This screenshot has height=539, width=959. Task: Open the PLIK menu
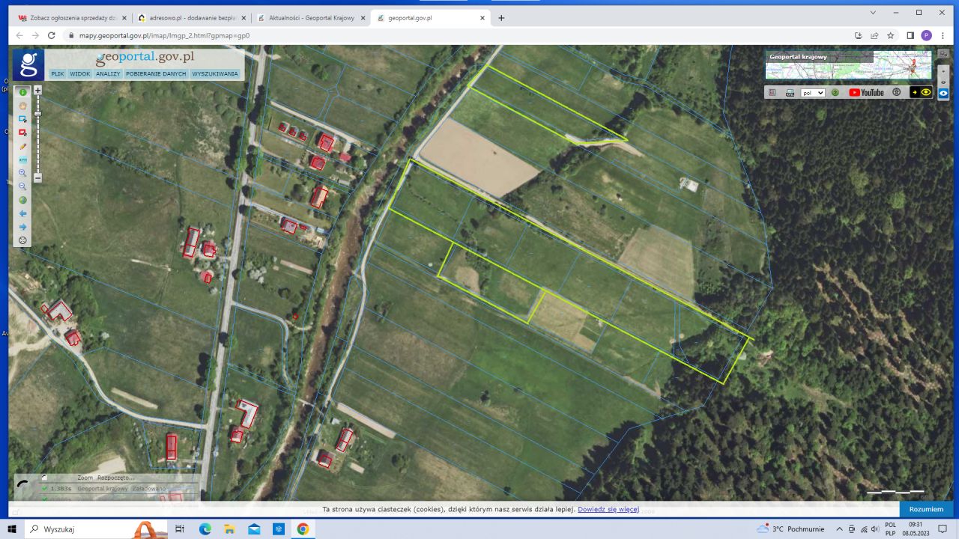(57, 73)
